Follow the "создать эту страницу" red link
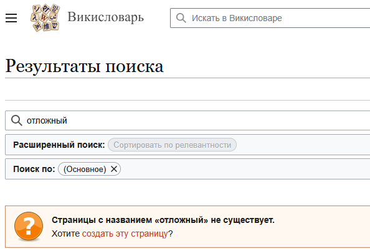Screen dimensions: 370x249 click(125, 233)
